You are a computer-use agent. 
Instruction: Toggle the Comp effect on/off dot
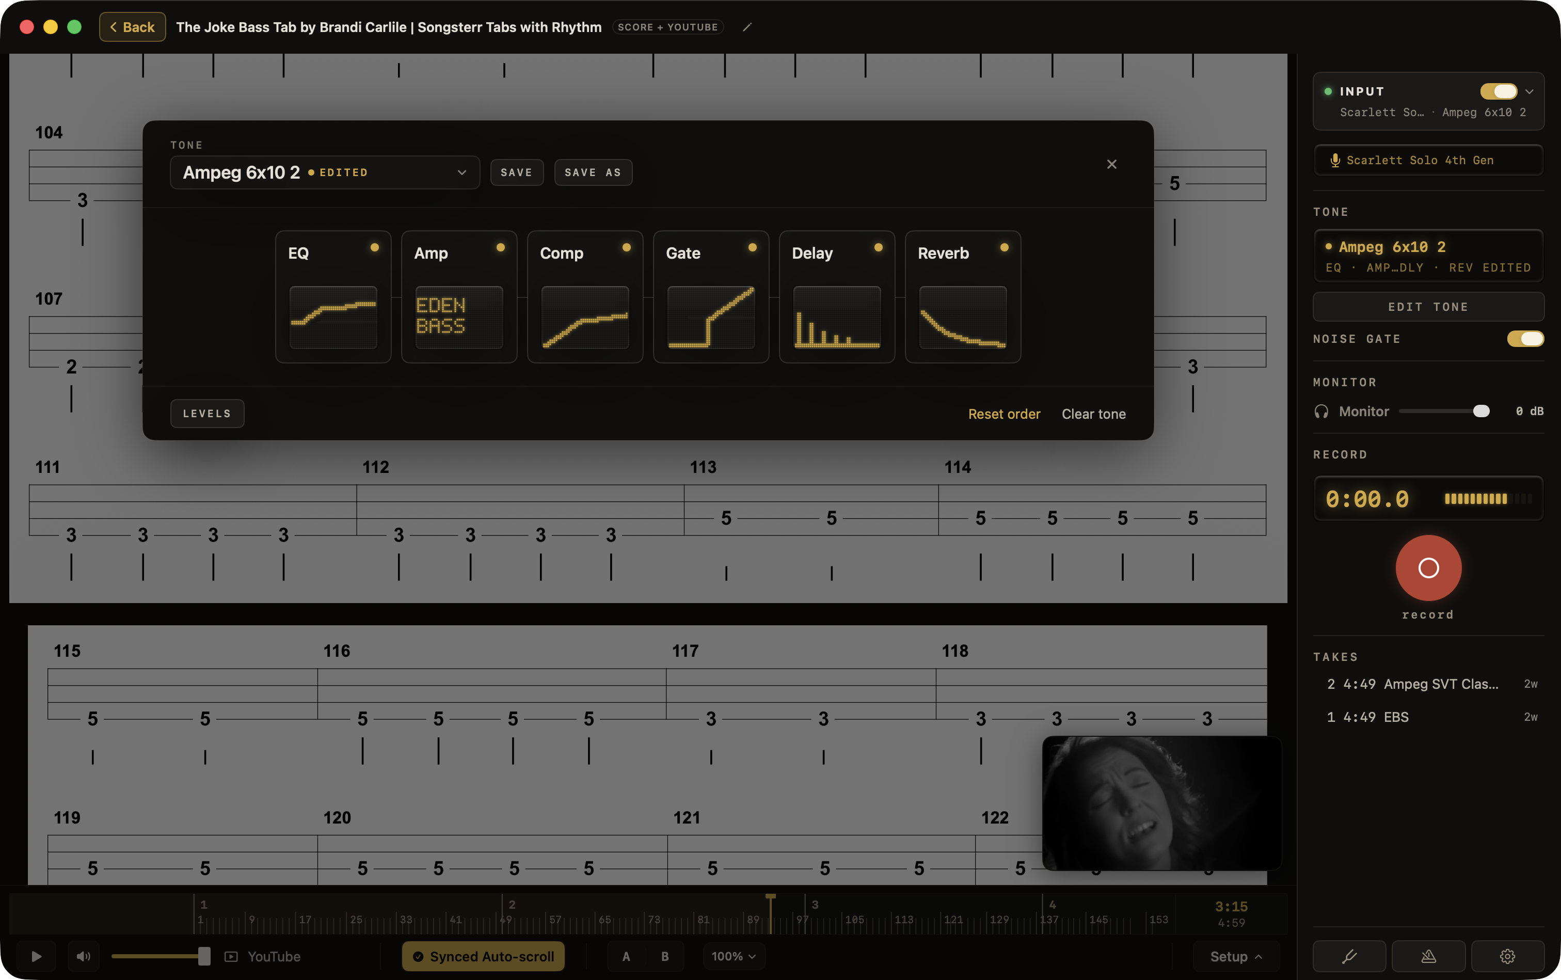pos(627,247)
